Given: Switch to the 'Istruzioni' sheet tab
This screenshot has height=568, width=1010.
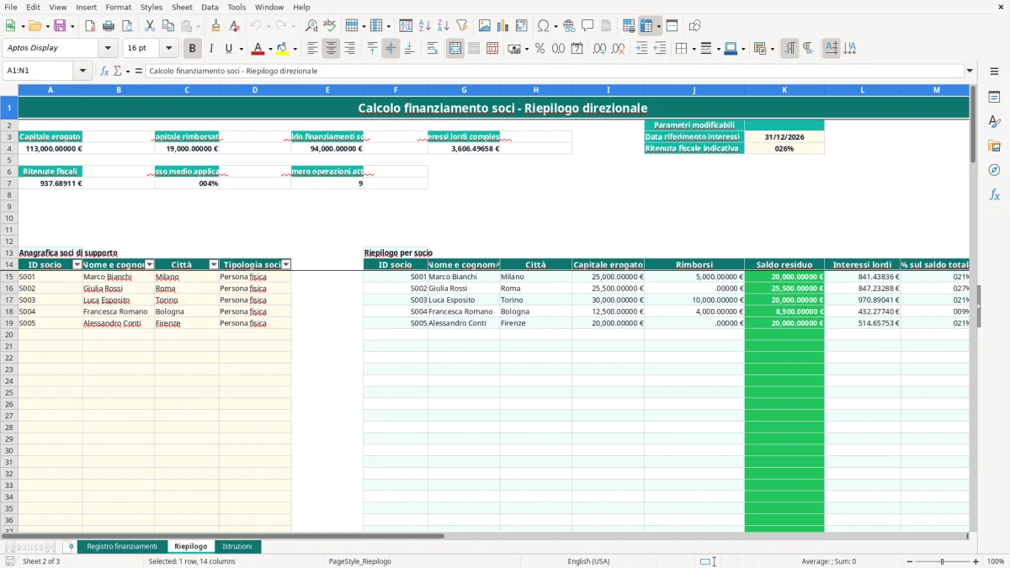Looking at the screenshot, I should [x=237, y=546].
